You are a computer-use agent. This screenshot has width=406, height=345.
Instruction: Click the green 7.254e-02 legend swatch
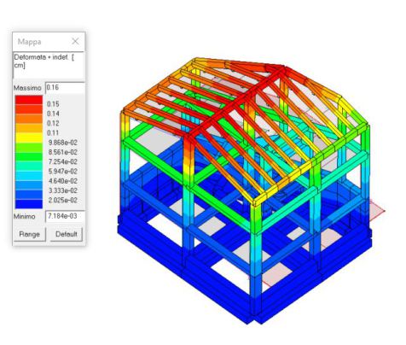29,156
